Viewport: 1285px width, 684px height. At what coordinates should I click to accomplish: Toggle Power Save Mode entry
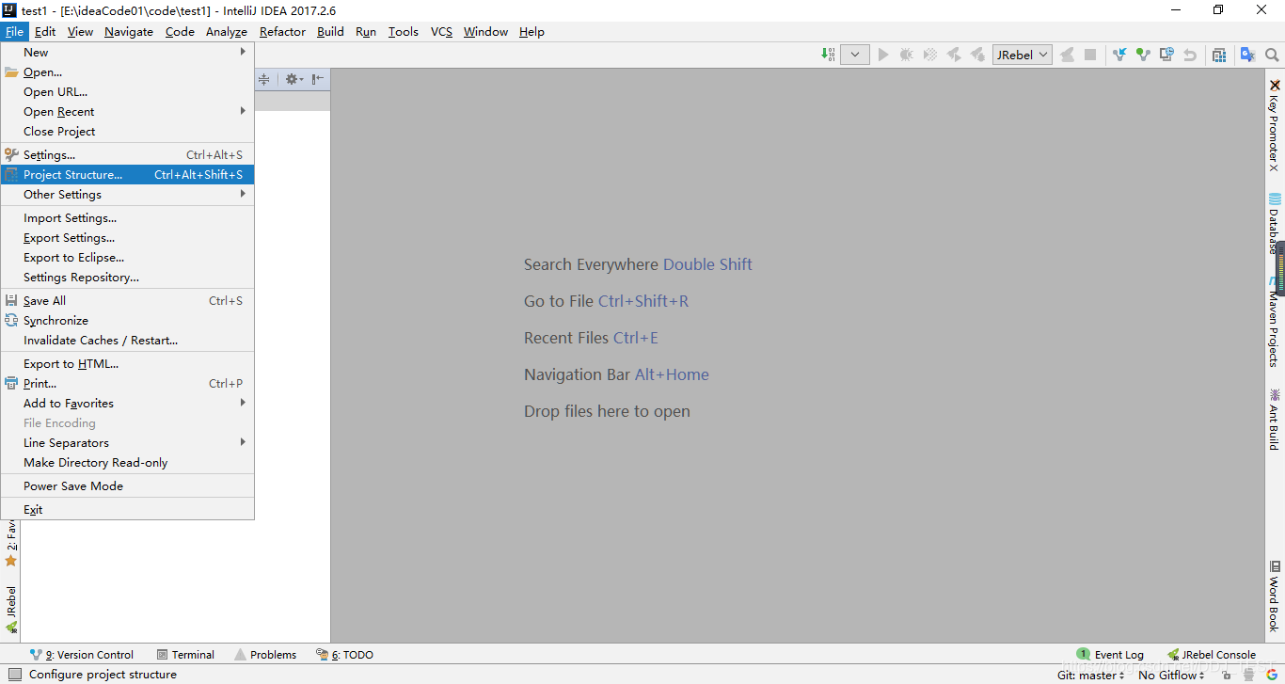128,486
